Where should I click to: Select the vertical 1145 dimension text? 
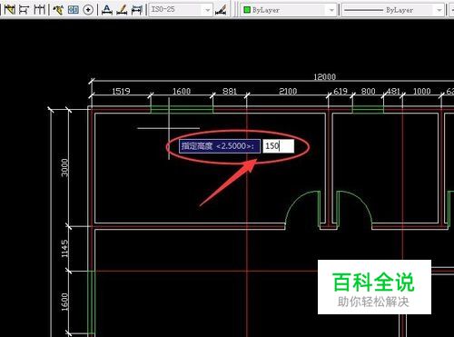[x=64, y=249]
